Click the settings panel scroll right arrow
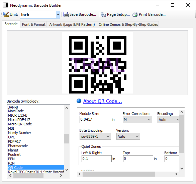 click(x=176, y=174)
